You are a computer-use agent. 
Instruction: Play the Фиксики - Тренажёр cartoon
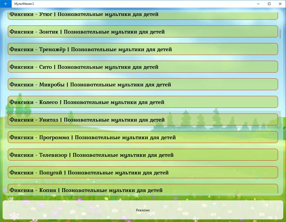143,49
